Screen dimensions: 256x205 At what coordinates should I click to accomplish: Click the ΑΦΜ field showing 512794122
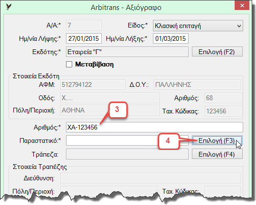pyautogui.click(x=93, y=84)
